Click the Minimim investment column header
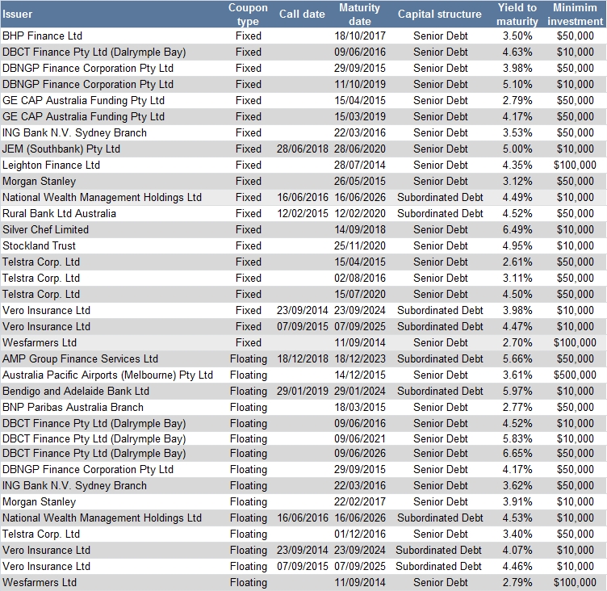Viewport: 607px width, 591px height. click(x=575, y=14)
